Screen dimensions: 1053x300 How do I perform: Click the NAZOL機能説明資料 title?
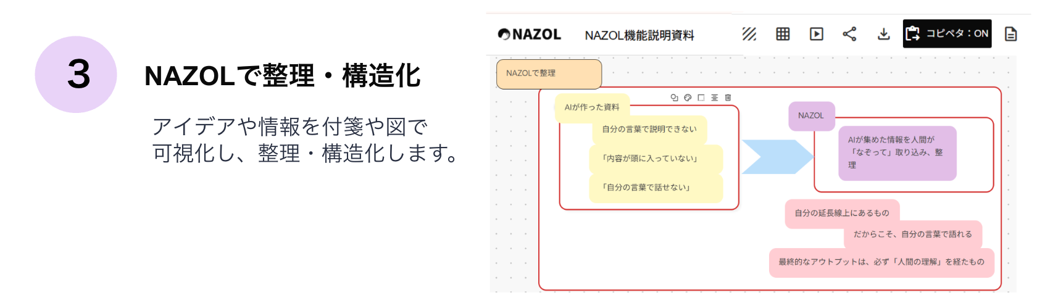(639, 35)
